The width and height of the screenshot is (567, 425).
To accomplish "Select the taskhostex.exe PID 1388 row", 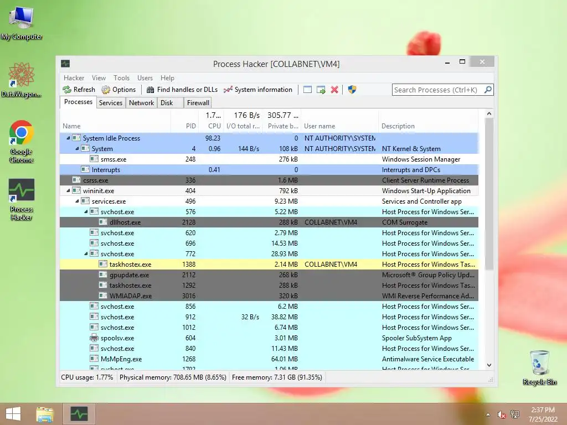I will pyautogui.click(x=269, y=264).
